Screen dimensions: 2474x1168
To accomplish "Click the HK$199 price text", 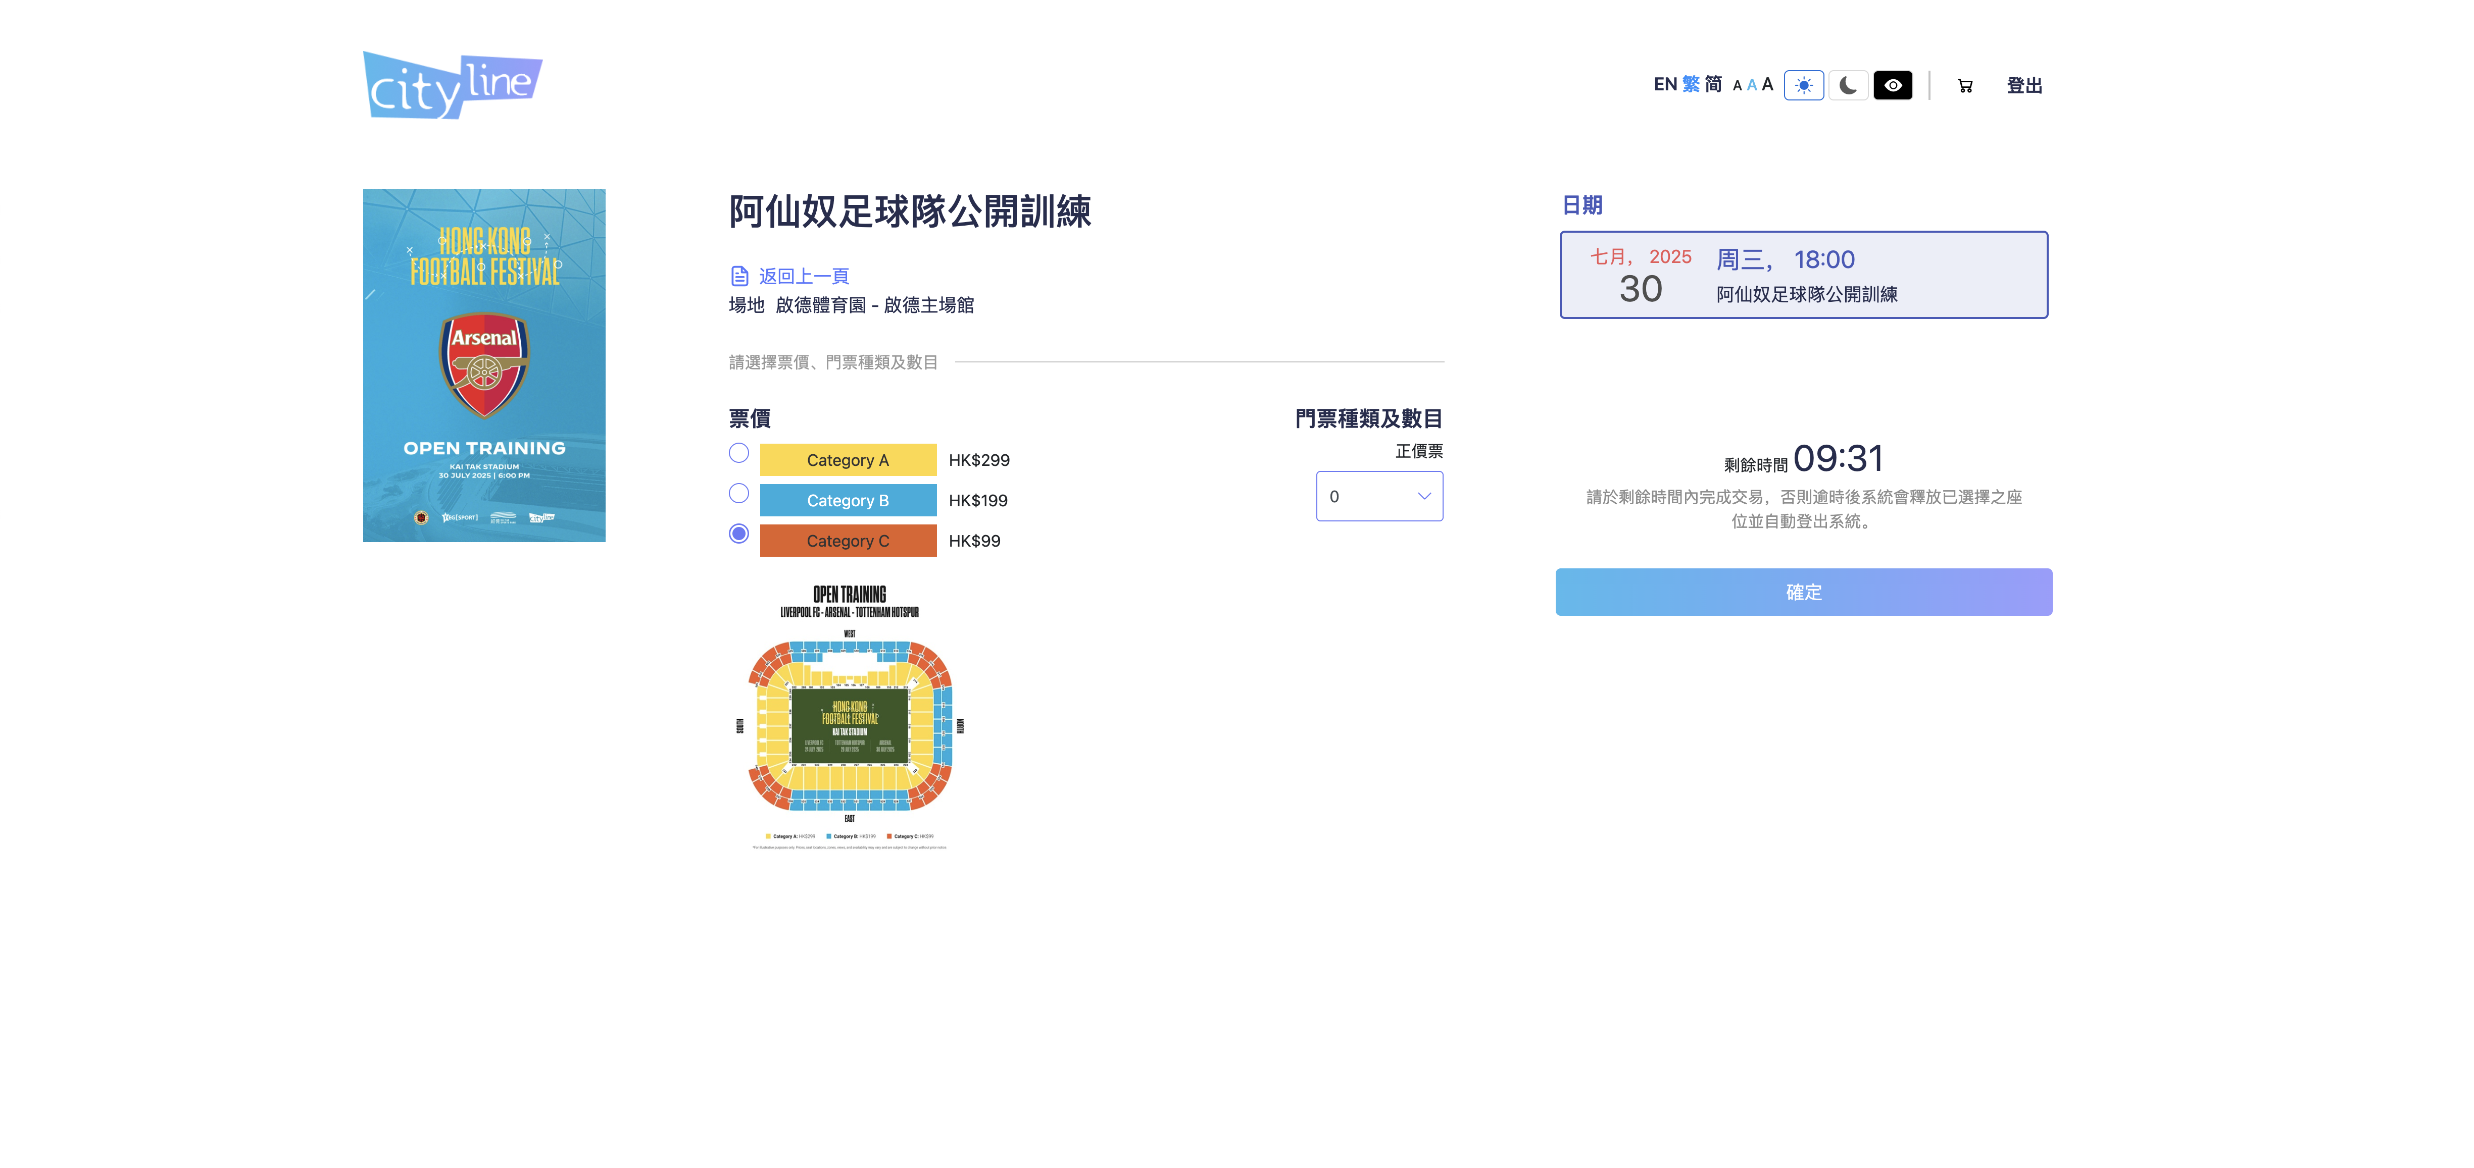I will click(x=978, y=500).
